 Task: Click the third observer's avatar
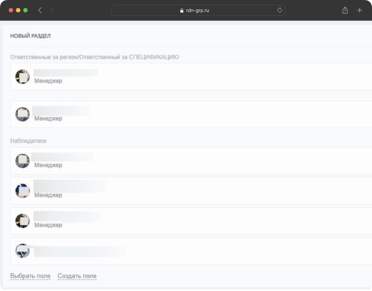23,220
